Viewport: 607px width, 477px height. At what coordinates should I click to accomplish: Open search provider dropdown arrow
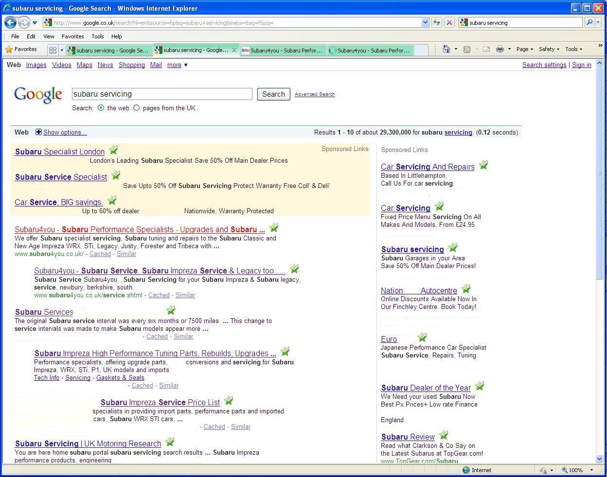[599, 22]
